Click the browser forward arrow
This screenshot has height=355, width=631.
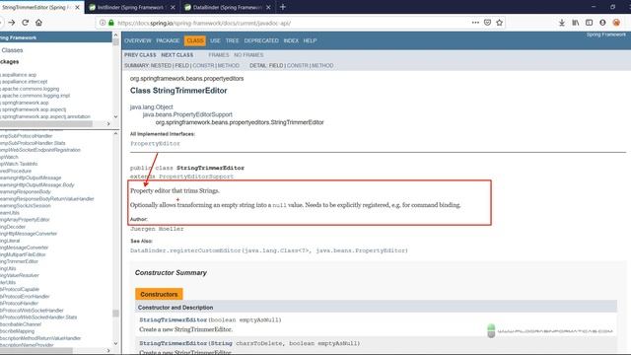pyautogui.click(x=12, y=23)
